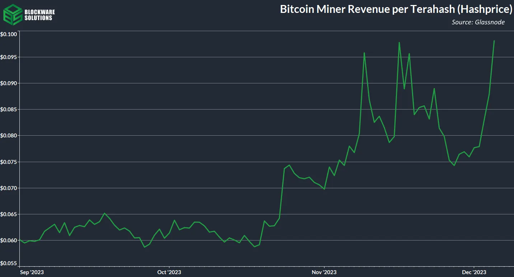
Task: Click the Oct '2023 x-axis label
Action: tap(169, 272)
